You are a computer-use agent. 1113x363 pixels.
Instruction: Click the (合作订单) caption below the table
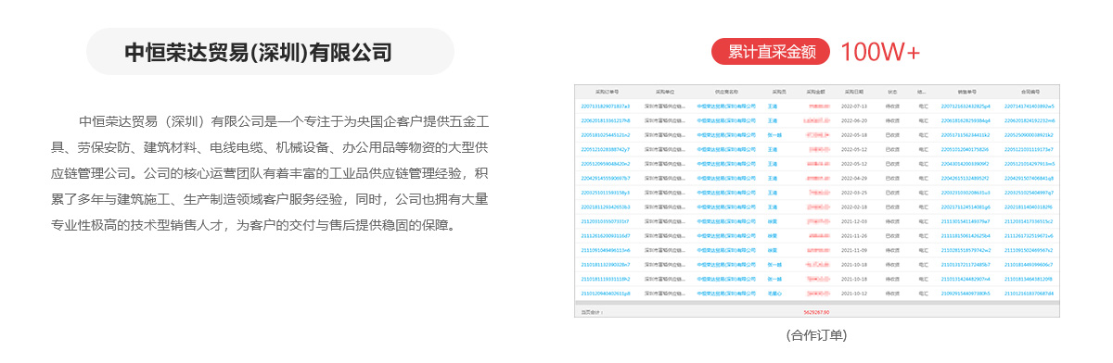[x=816, y=335]
